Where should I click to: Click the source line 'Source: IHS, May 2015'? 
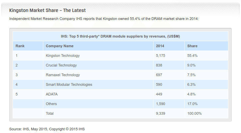pyautogui.click(x=47, y=129)
